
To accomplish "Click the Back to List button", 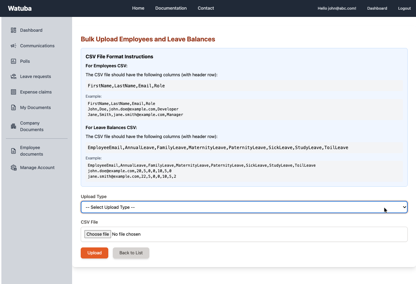I will click(131, 253).
